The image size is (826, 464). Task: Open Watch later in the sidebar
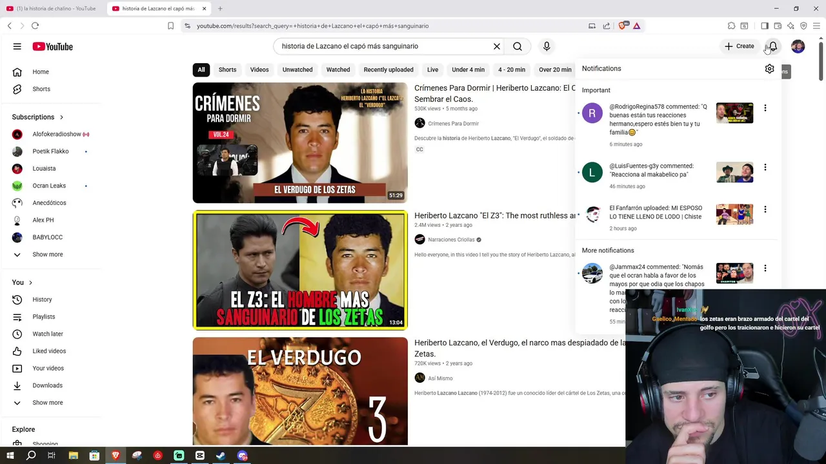coord(48,334)
